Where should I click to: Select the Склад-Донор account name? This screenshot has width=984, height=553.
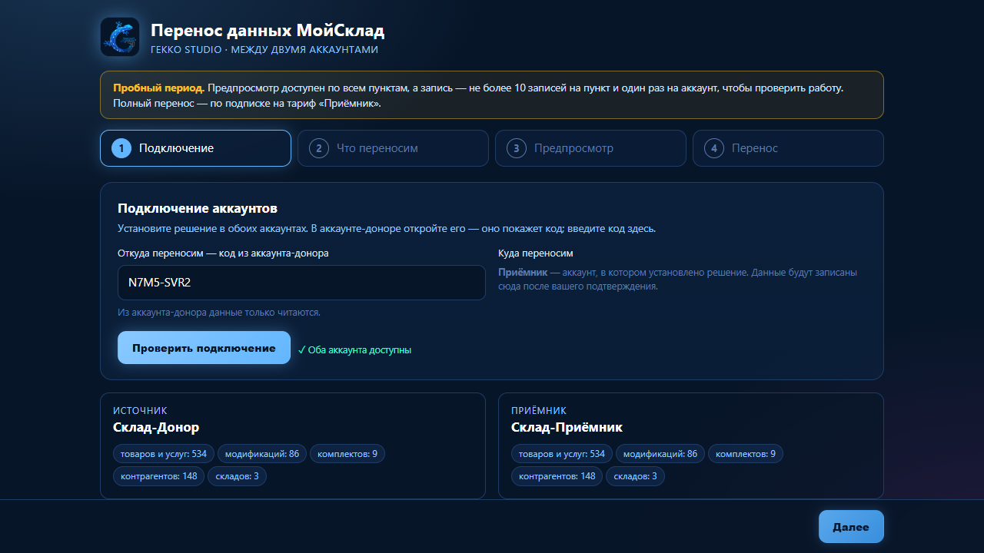156,427
